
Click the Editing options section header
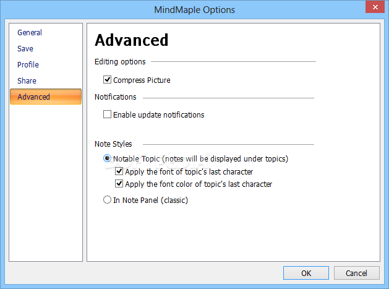[x=120, y=62]
